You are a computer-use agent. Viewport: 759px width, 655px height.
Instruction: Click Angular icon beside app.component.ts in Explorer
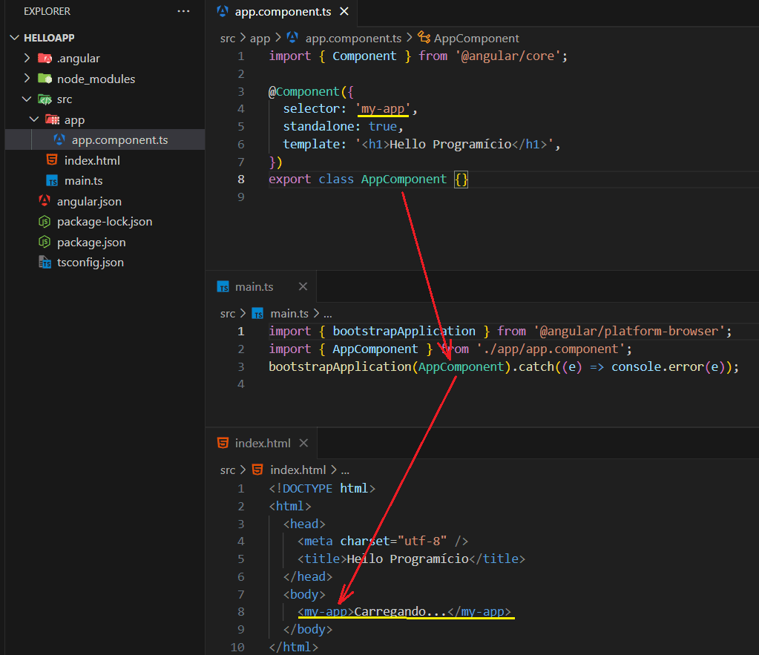tap(59, 139)
